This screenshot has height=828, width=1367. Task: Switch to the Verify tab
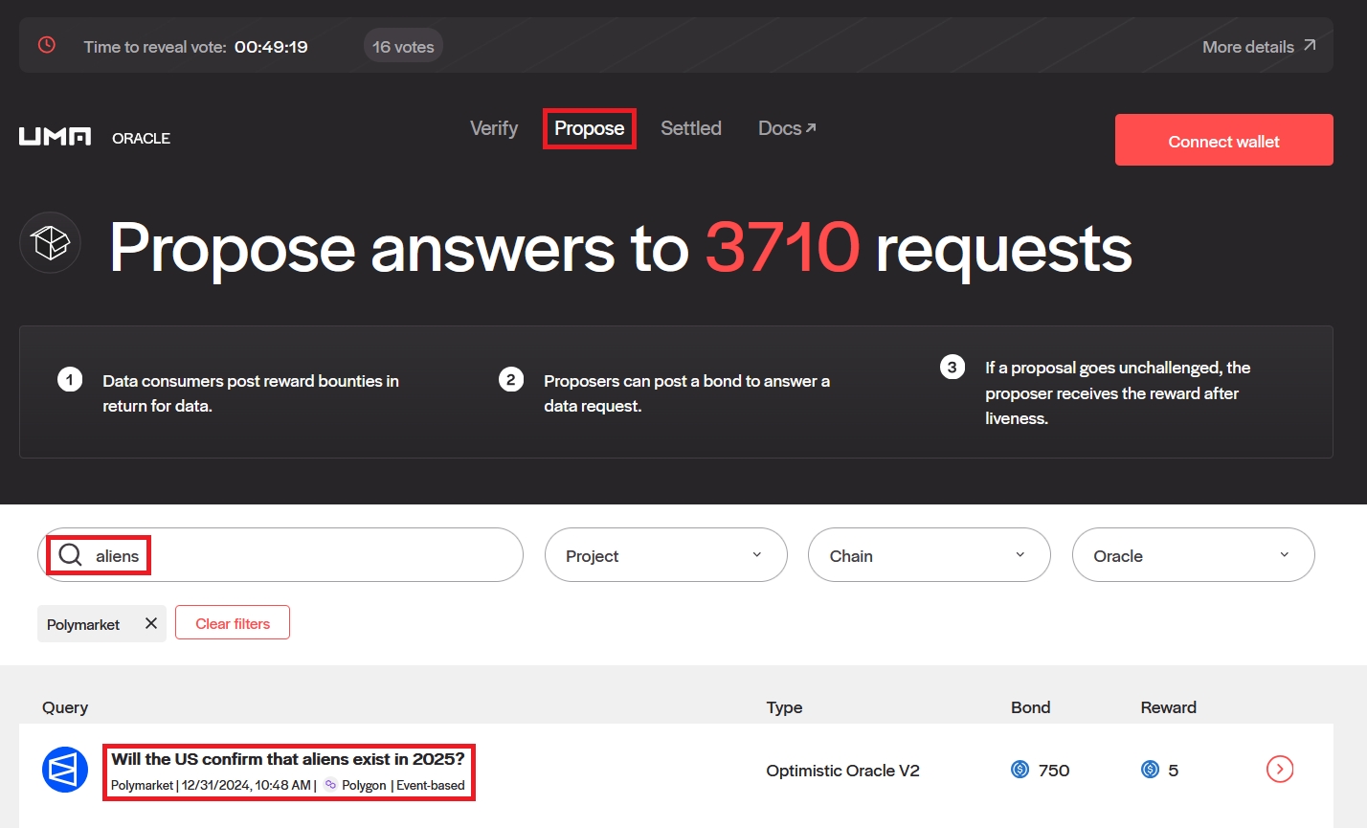point(494,128)
